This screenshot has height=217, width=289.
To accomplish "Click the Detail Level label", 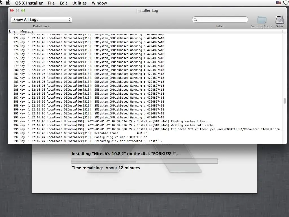I will tap(41, 26).
